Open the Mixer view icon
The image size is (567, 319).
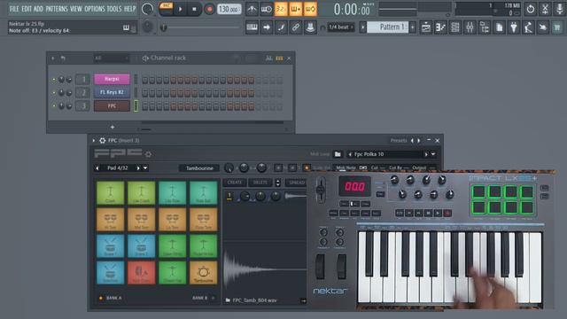470,27
